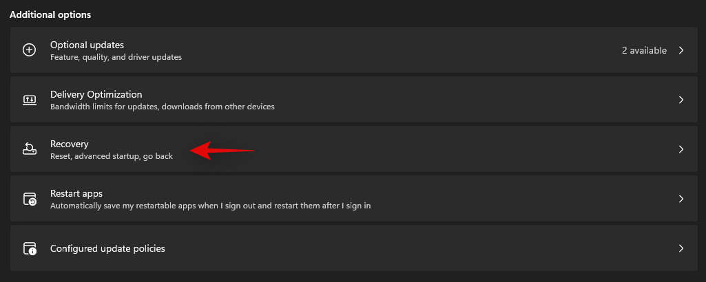Click "Reset, advanced startup, go back" text
The height and width of the screenshot is (282, 706).
click(112, 156)
